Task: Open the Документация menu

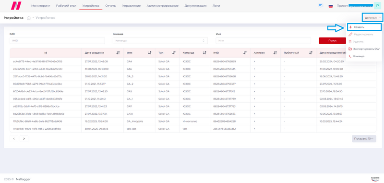Action: [195, 6]
